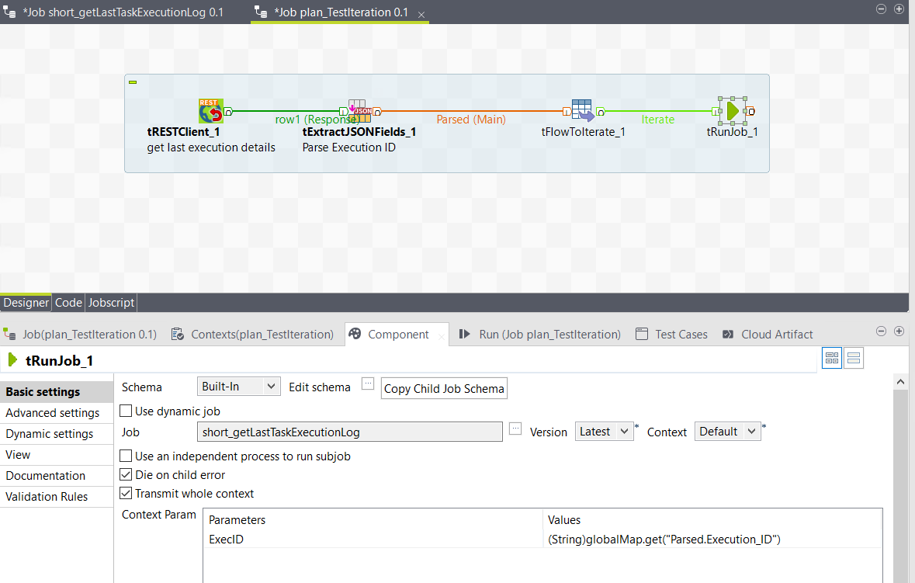915x583 pixels.
Task: Select the tRESTClient_1 component icon
Action: [x=210, y=111]
